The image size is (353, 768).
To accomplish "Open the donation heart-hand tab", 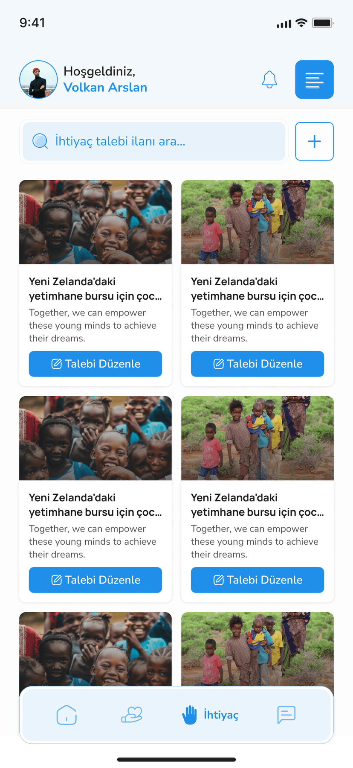I will point(132,715).
